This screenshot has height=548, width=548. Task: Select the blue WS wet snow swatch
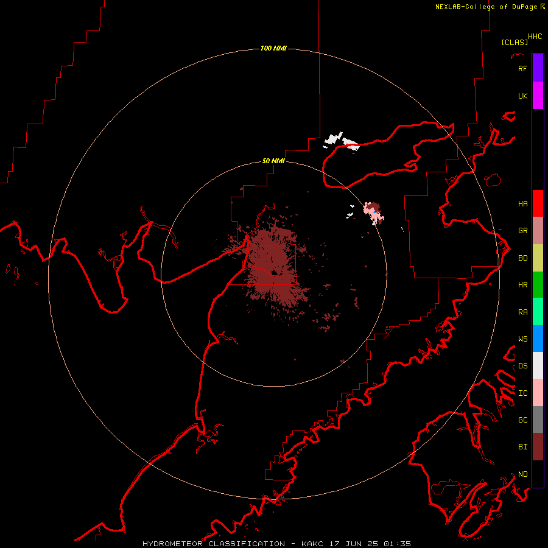(x=538, y=339)
